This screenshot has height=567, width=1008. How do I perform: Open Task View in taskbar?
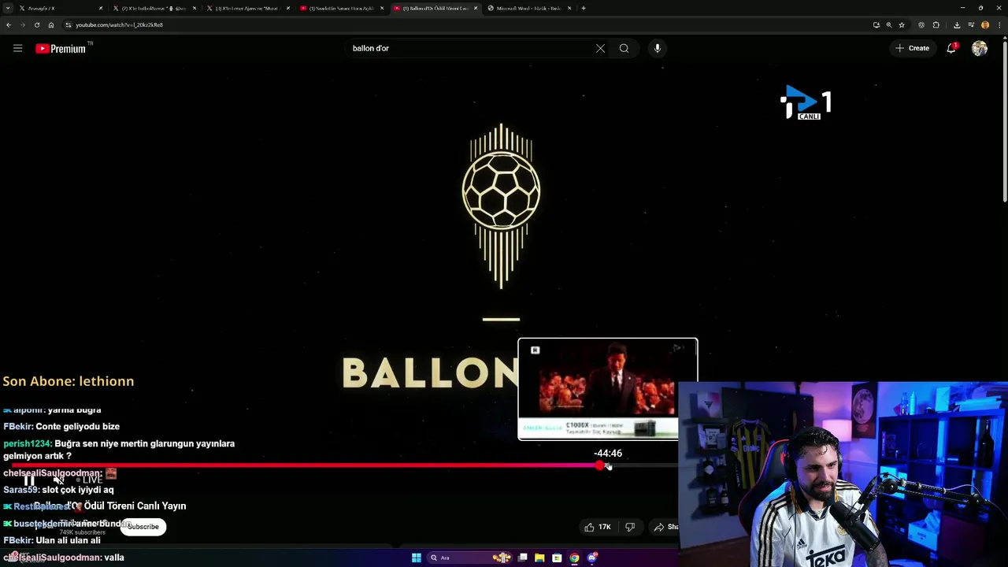[x=522, y=558]
